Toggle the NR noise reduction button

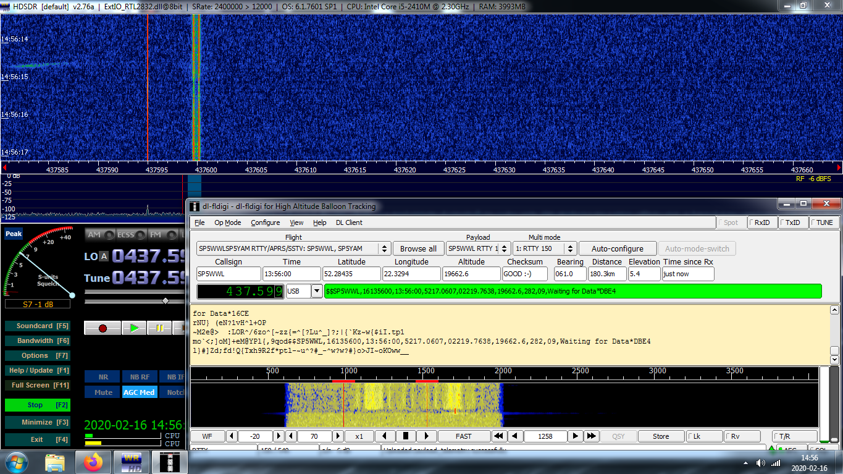pos(103,376)
